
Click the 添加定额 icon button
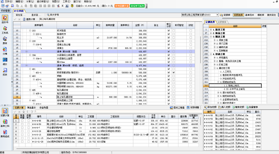[x=210, y=107]
